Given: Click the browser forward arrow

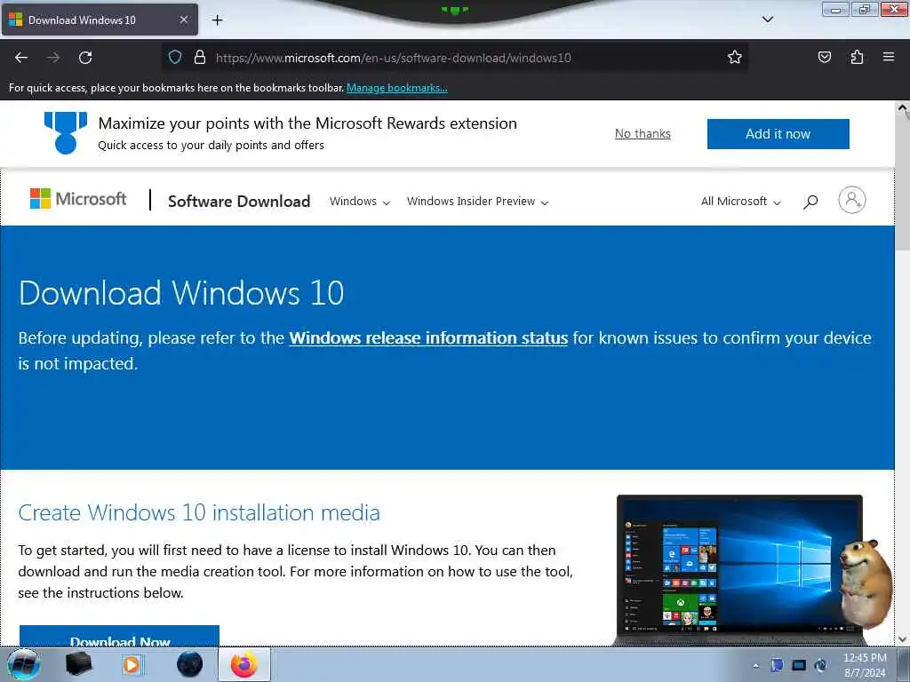Looking at the screenshot, I should (x=53, y=58).
